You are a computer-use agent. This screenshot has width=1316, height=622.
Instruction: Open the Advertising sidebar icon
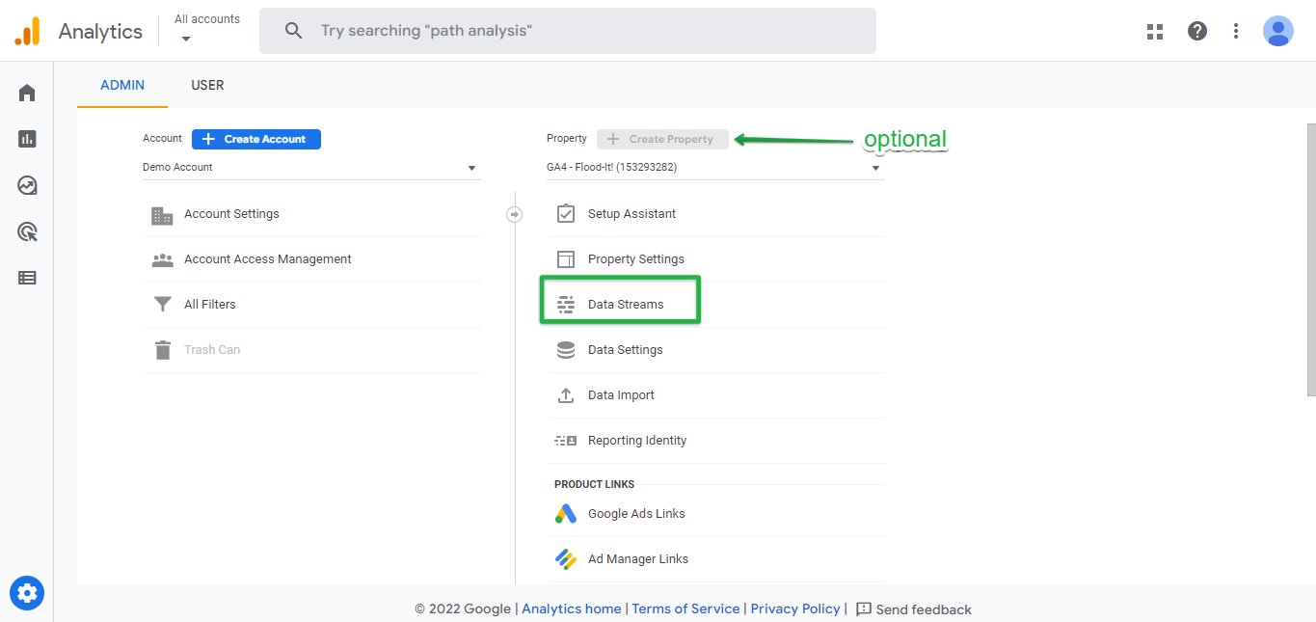27,231
